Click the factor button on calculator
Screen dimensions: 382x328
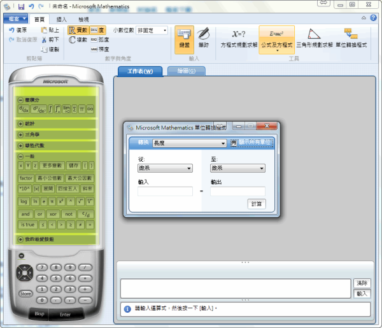[x=26, y=178]
